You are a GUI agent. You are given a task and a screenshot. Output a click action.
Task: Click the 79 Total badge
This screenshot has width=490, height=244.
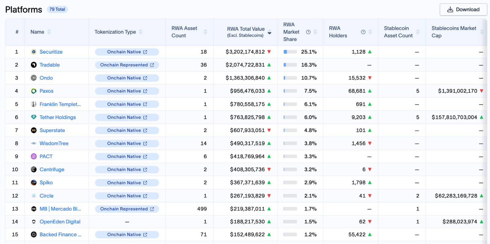point(57,9)
